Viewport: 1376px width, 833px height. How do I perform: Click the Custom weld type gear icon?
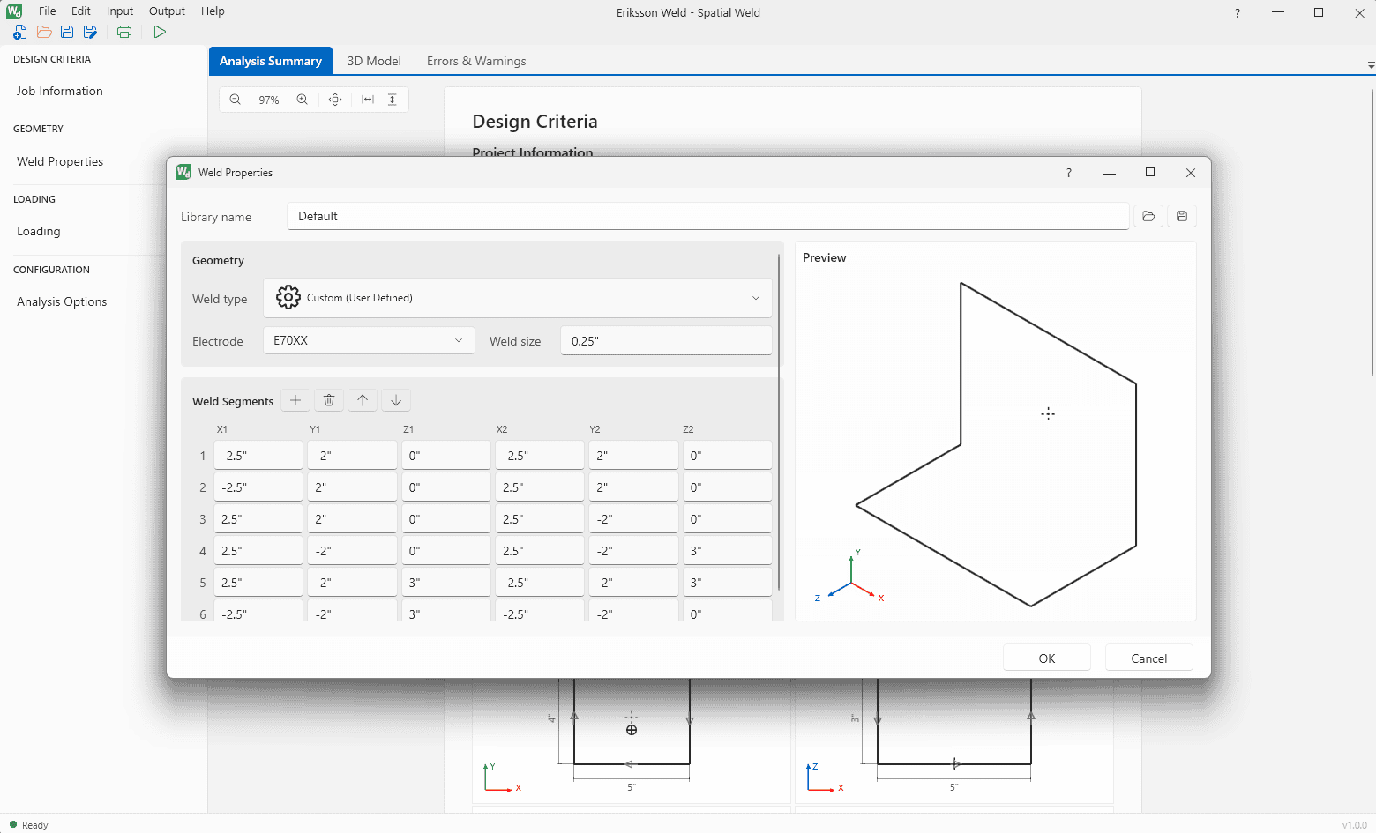click(x=288, y=298)
